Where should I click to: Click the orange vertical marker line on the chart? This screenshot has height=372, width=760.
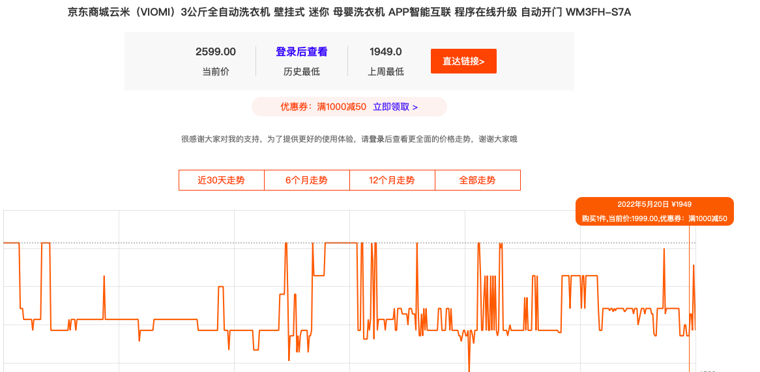coord(689,299)
